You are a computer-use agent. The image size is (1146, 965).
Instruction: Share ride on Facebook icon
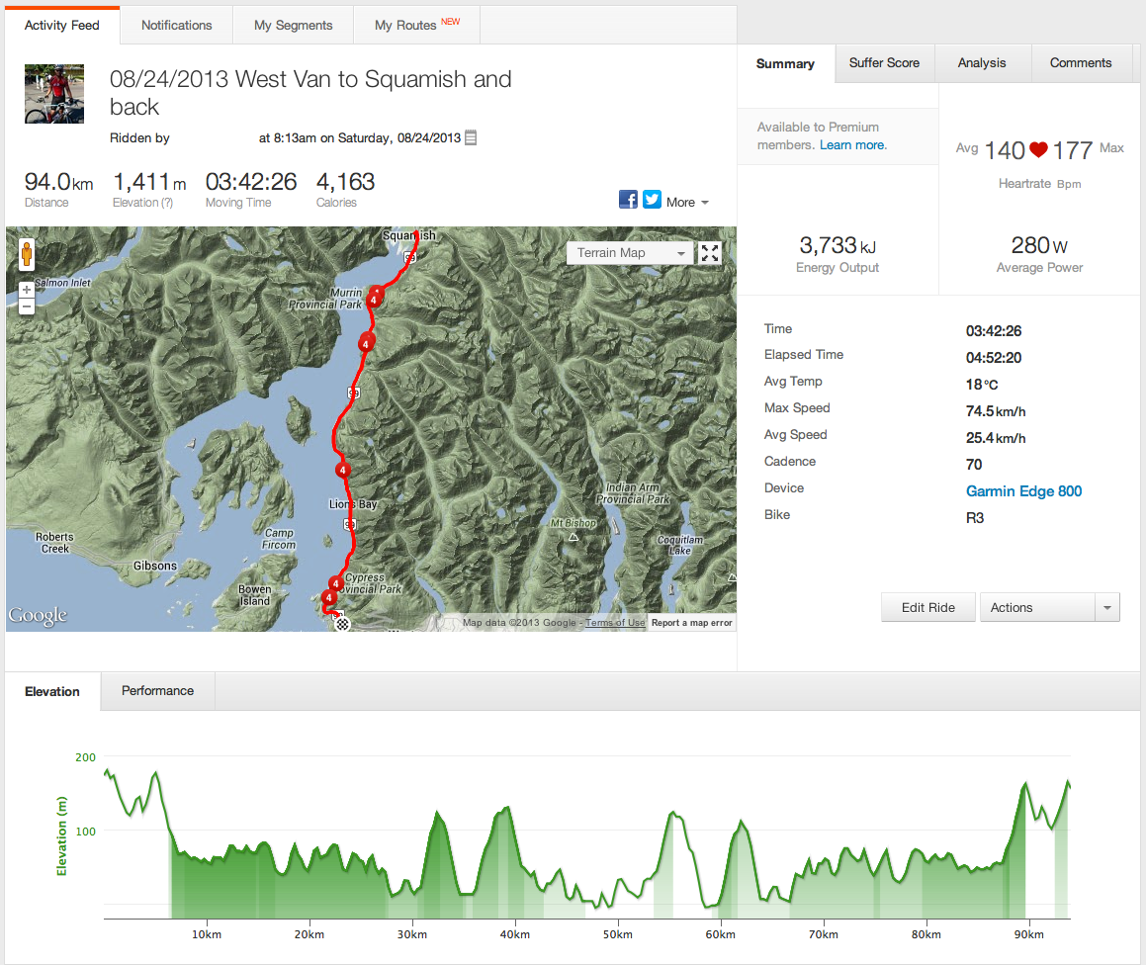coord(628,200)
